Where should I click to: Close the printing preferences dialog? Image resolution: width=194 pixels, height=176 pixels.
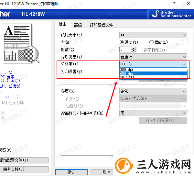pyautogui.click(x=188, y=4)
